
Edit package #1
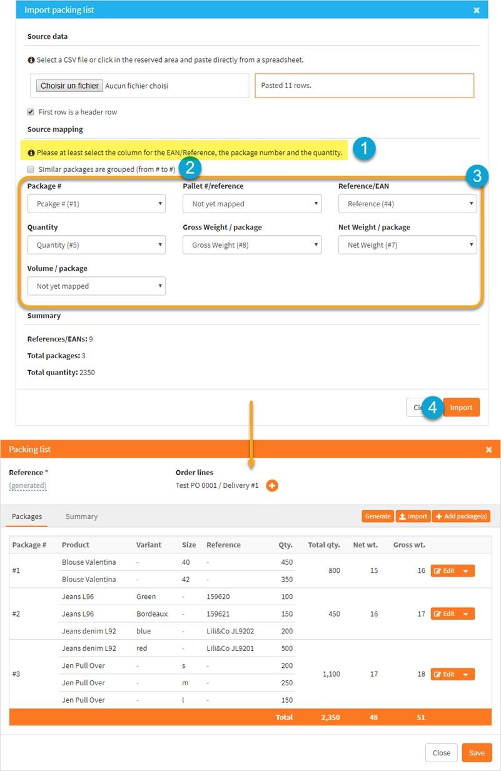445,570
